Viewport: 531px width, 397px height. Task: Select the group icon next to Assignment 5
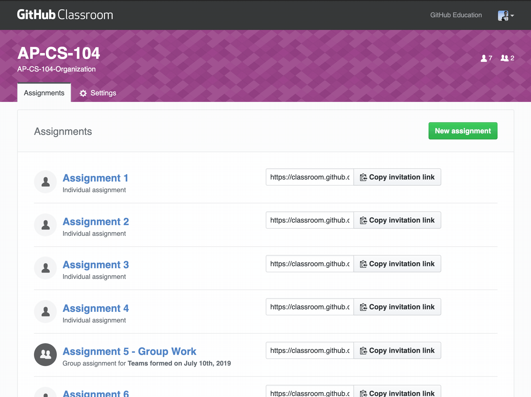[x=45, y=355]
